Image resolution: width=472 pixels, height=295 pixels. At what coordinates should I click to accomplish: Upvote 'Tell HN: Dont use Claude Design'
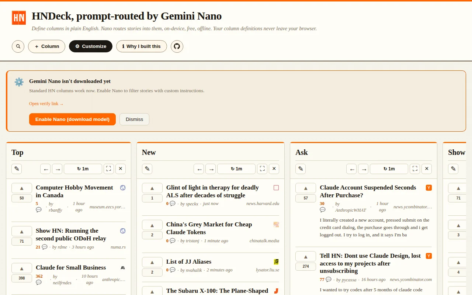(306, 256)
